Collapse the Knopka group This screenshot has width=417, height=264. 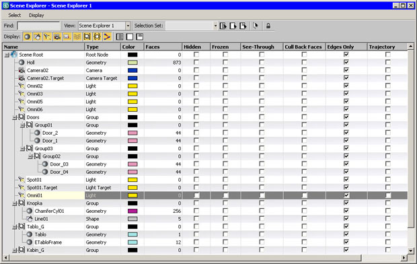[x=15, y=203]
